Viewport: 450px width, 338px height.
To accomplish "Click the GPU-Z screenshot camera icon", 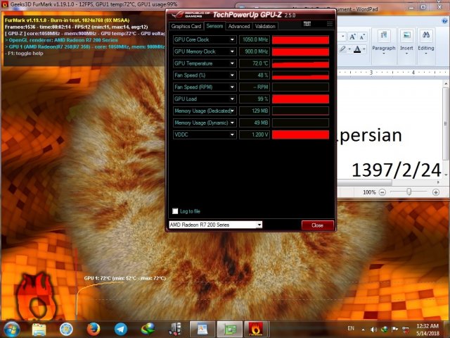I will [x=307, y=23].
